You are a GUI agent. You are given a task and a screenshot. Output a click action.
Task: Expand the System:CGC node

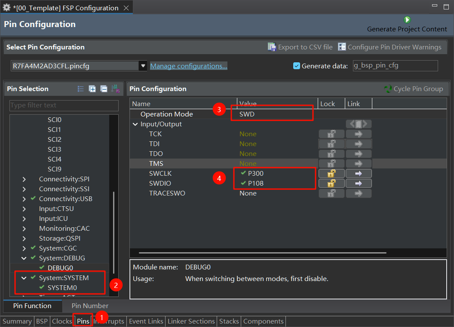click(24, 248)
